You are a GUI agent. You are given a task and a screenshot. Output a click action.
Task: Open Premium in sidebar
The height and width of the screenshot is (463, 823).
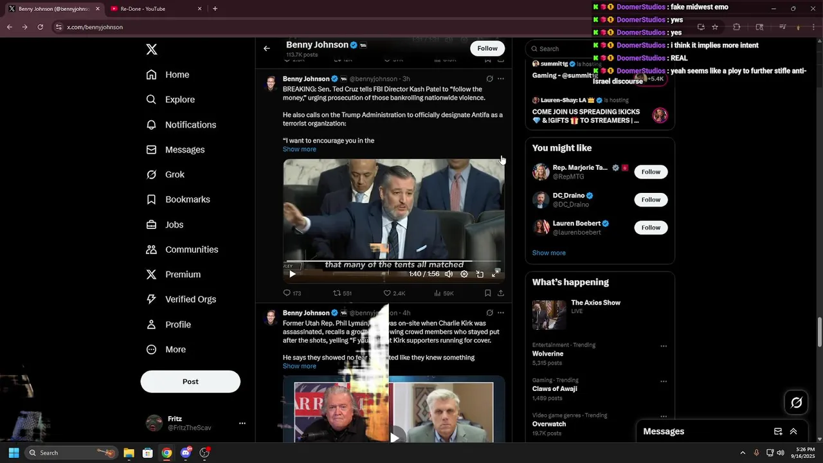pyautogui.click(x=174, y=275)
